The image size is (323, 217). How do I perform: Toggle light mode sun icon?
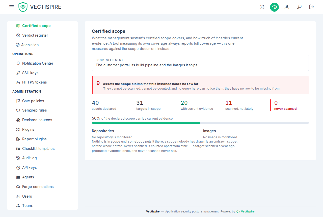[x=262, y=7]
